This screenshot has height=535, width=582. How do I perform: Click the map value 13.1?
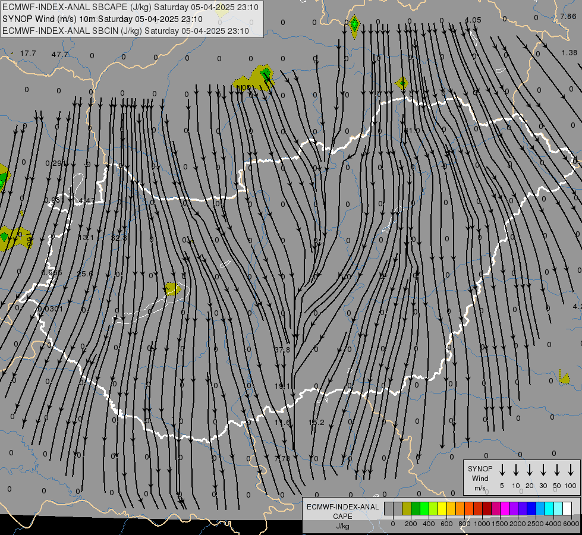click(x=86, y=238)
